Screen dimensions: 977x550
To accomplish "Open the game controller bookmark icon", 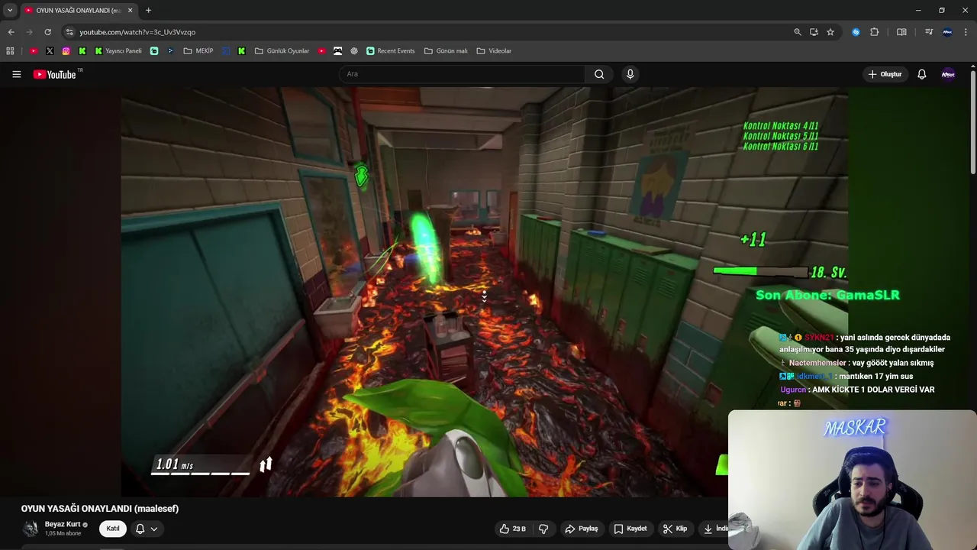I will tap(337, 51).
